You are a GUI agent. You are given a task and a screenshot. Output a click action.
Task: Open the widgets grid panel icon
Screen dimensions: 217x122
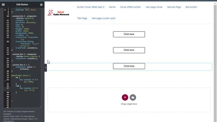click(x=41, y=5)
